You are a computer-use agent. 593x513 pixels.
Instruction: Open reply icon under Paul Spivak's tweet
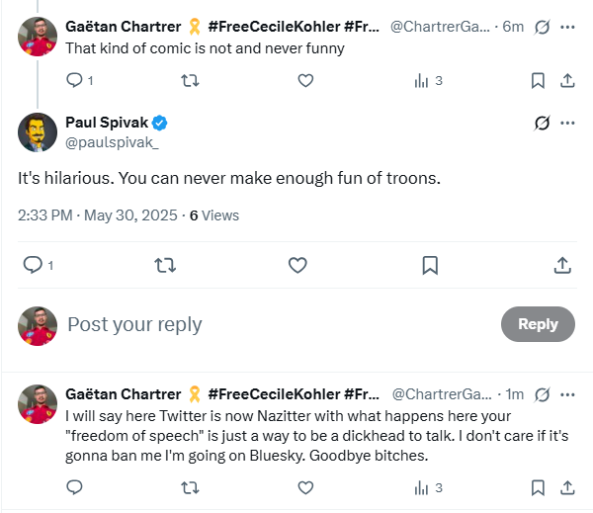tap(32, 265)
